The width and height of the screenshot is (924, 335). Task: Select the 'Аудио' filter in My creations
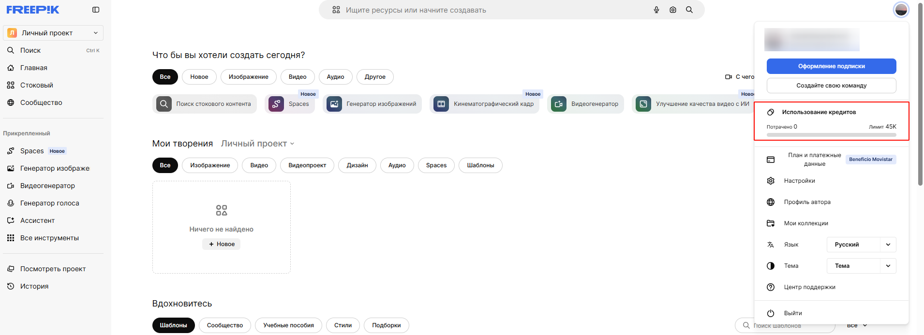pos(397,165)
